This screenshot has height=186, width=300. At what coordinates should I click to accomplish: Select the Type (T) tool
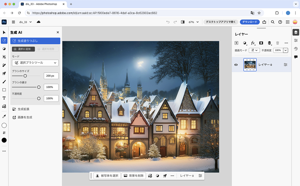4,98
